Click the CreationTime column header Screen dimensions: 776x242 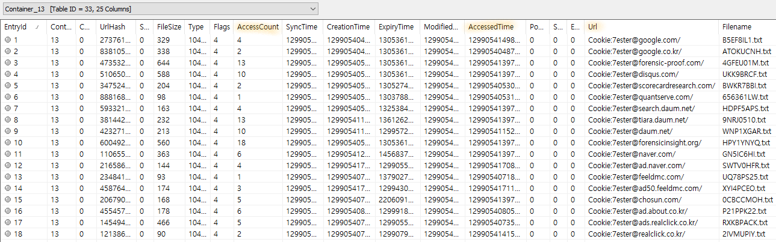[x=348, y=27]
